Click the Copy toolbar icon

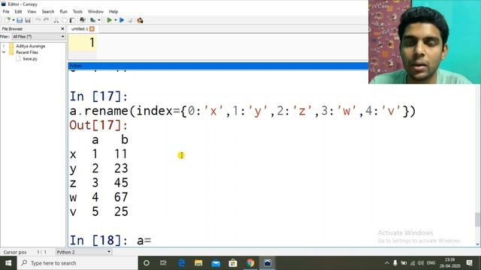tap(64, 20)
